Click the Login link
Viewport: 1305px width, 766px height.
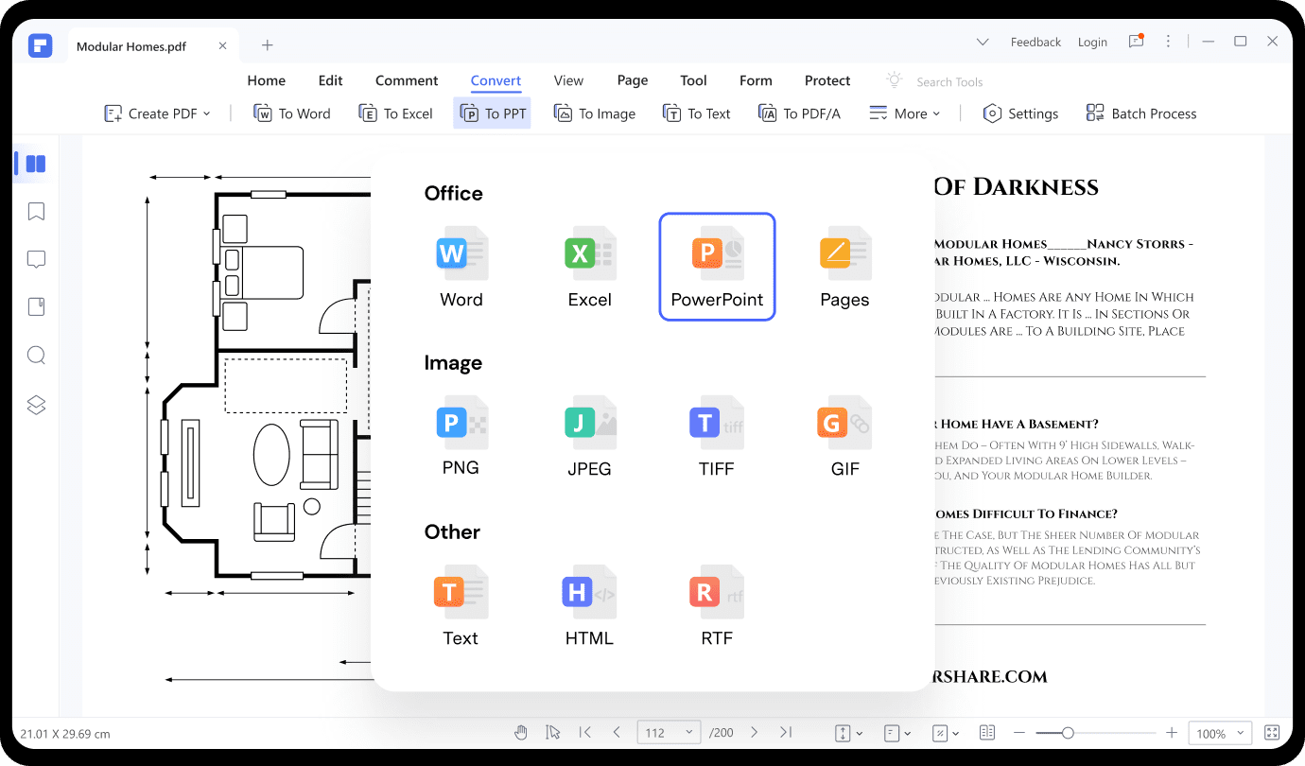pyautogui.click(x=1092, y=43)
